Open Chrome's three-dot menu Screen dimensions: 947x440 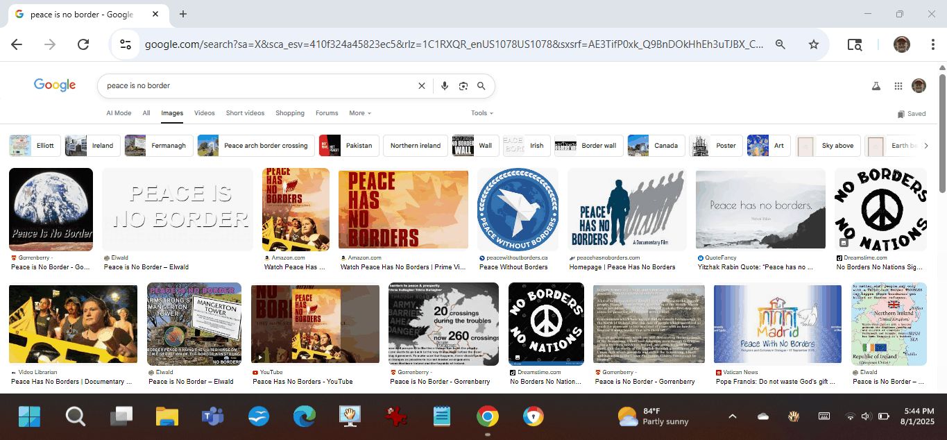[x=933, y=44]
